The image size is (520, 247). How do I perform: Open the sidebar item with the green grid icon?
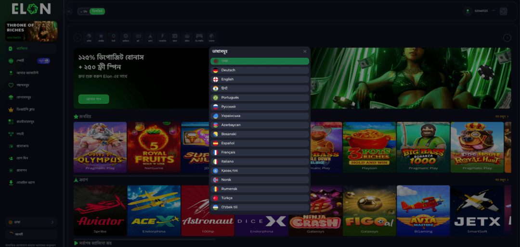coord(31,122)
